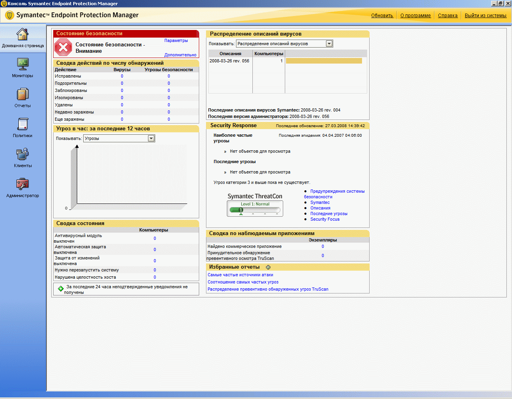
Task: Click the Последняя эпидемия date text
Action: [x=320, y=135]
